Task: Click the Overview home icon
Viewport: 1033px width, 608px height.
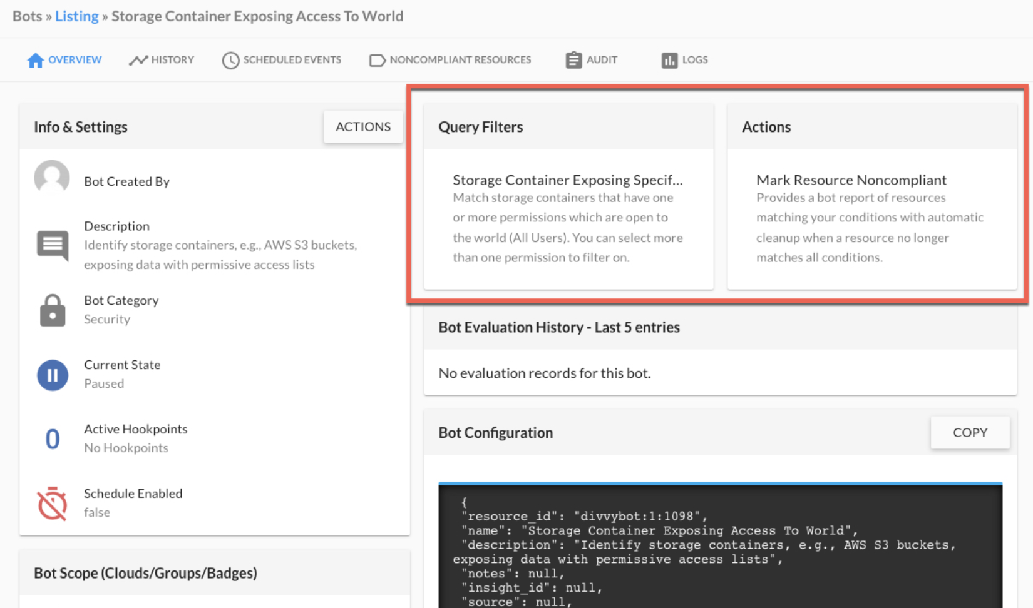Action: pyautogui.click(x=36, y=60)
